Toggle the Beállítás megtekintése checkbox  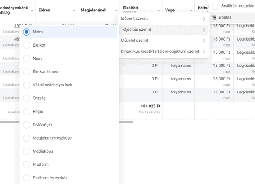(x=215, y=6)
